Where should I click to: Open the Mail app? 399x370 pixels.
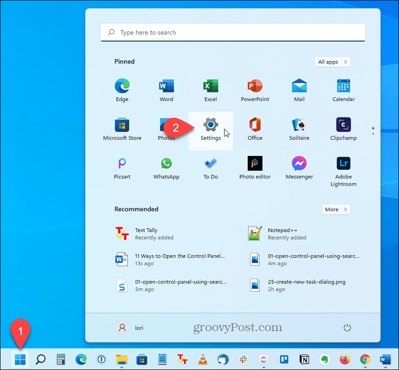(x=299, y=90)
